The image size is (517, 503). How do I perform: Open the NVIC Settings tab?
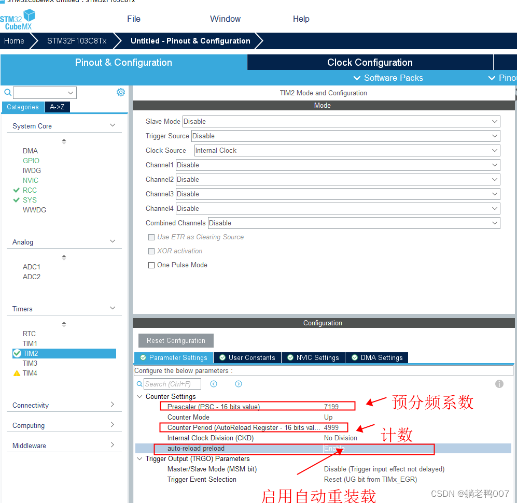pos(313,358)
